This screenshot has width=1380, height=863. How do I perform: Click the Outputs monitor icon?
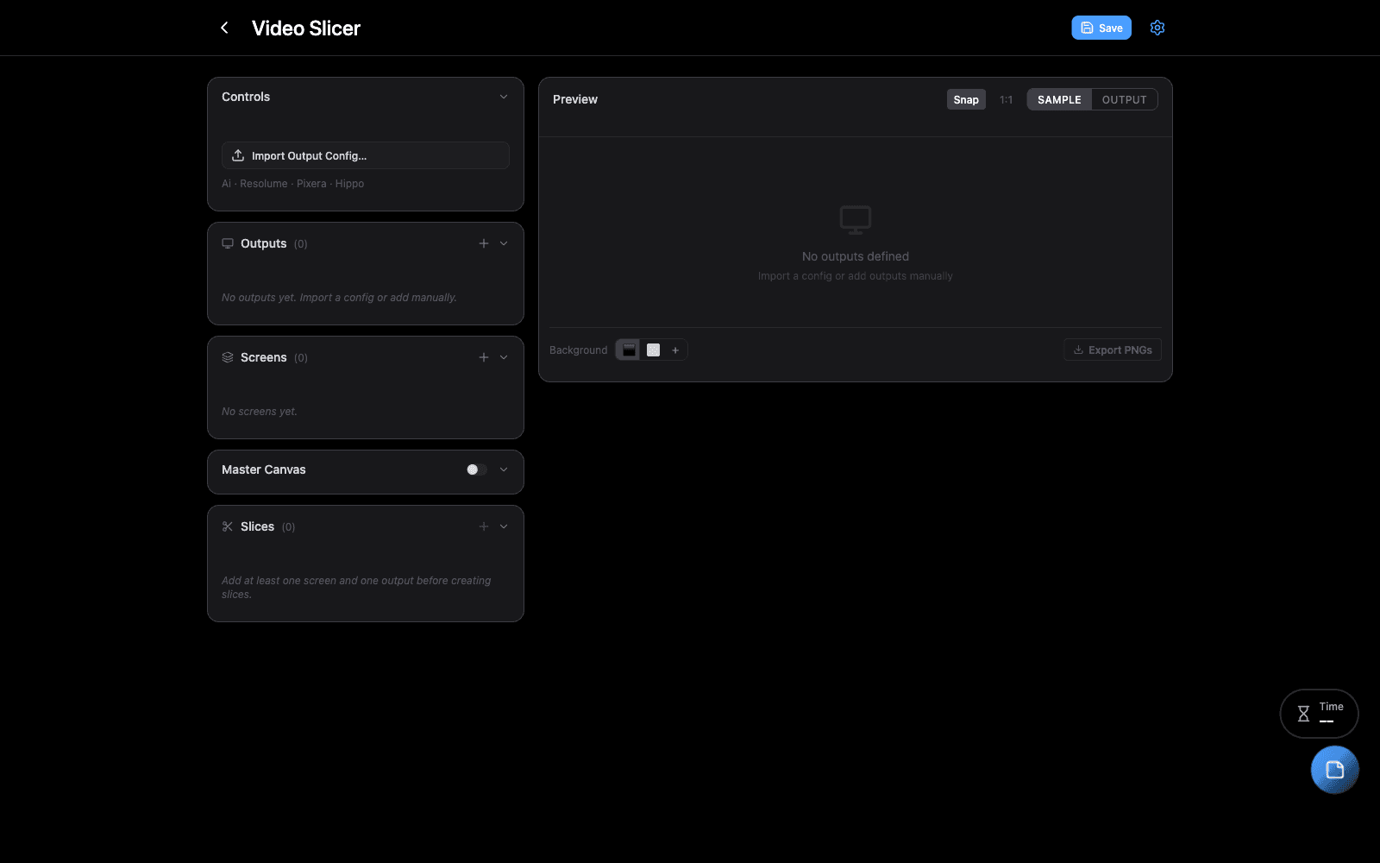click(228, 243)
